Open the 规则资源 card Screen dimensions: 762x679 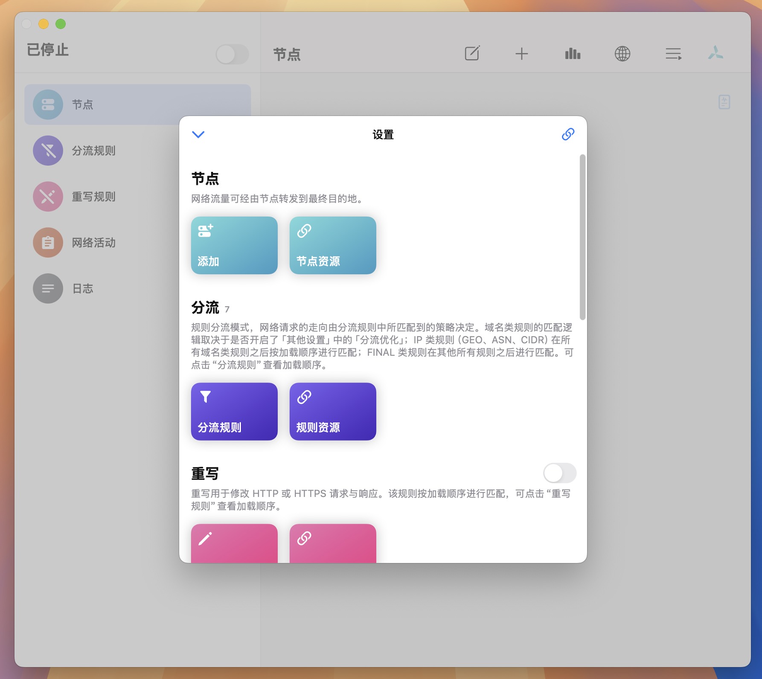pos(332,411)
